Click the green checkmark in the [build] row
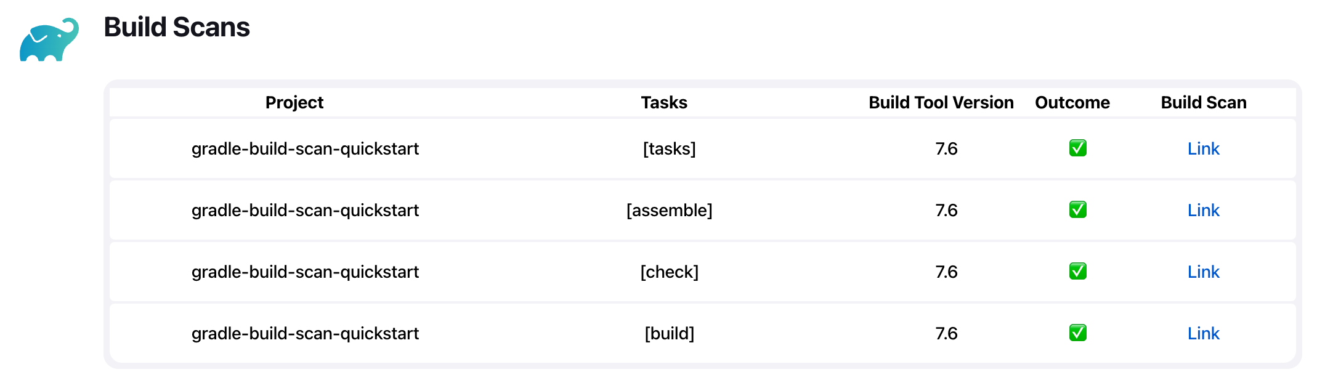1317x388 pixels. click(x=1077, y=333)
